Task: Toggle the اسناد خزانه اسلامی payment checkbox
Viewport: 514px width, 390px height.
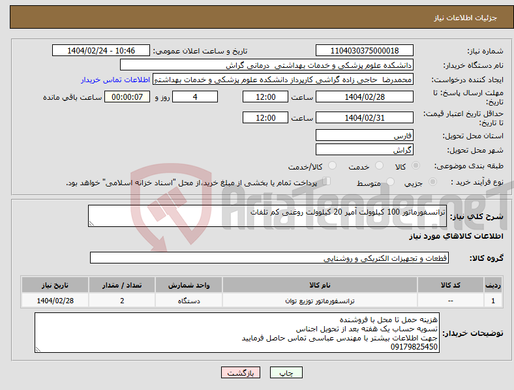Action: (x=327, y=181)
